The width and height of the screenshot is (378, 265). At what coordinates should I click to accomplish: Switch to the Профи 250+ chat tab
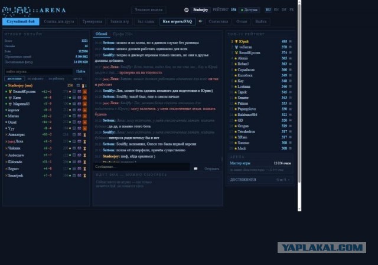123,34
